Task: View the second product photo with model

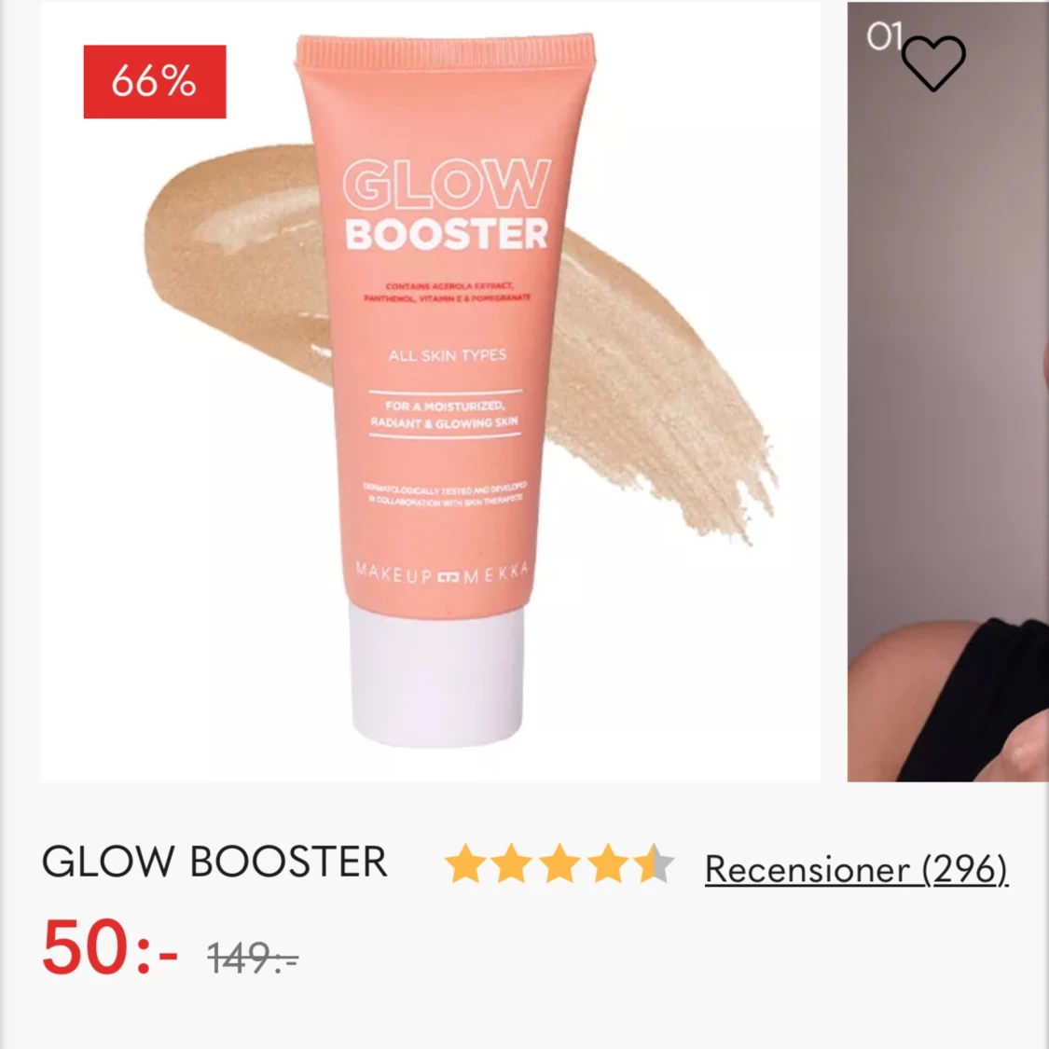Action: click(x=948, y=392)
